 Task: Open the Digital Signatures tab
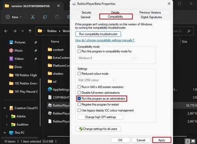click(x=151, y=17)
